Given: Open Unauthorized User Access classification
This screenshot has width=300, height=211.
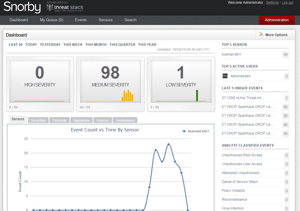Looking at the screenshot, I should [x=242, y=164].
